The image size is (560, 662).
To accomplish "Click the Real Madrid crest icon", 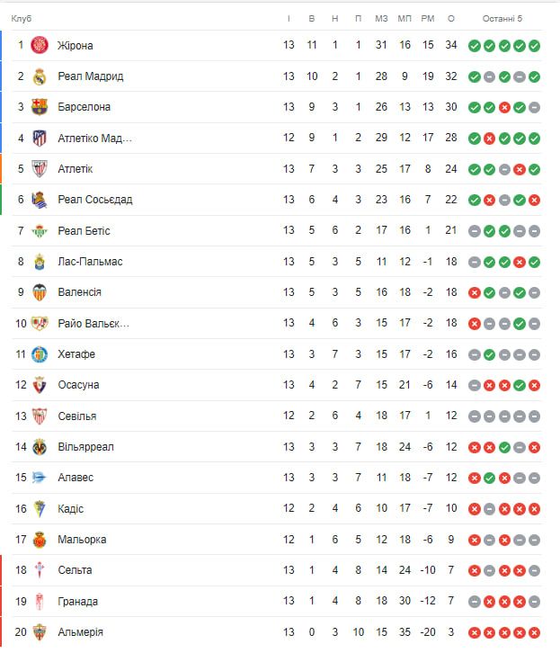I will (40, 76).
